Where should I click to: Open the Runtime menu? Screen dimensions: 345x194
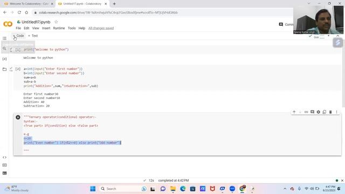click(x=59, y=28)
